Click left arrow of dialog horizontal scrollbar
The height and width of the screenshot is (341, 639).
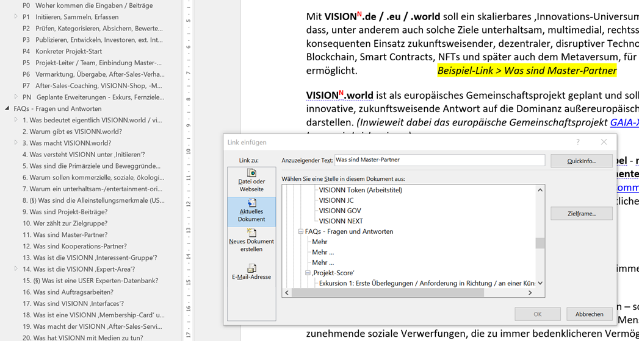[286, 292]
